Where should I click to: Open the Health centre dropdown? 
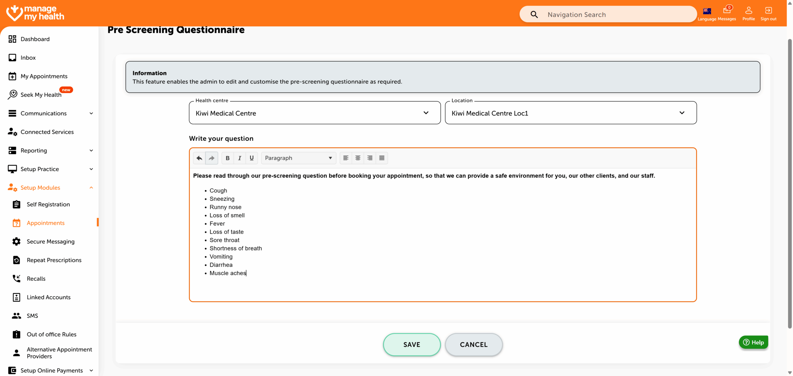click(x=314, y=113)
